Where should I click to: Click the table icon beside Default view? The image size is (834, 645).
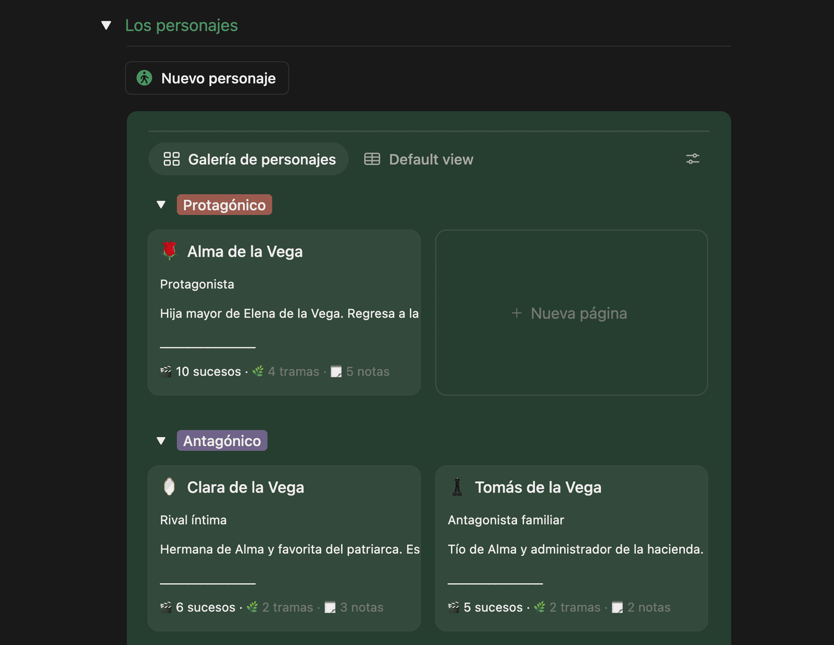coord(372,159)
